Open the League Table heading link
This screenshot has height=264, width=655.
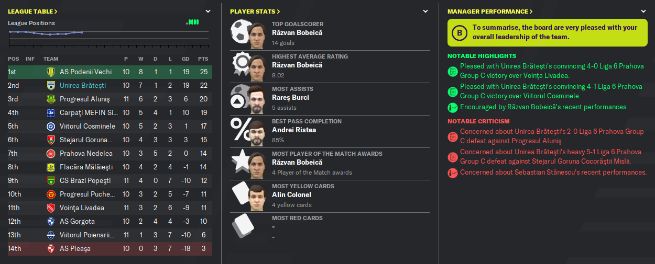pos(32,11)
